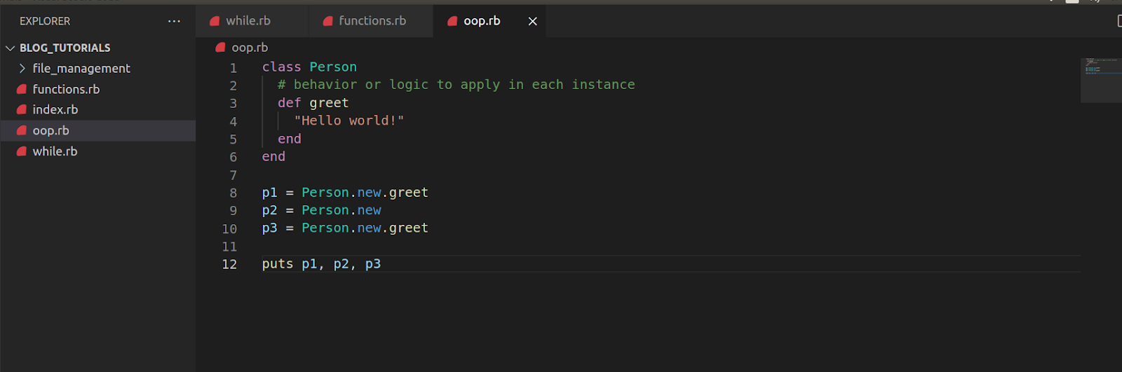Click the Ruby icon on the functions.rb tab

click(327, 21)
